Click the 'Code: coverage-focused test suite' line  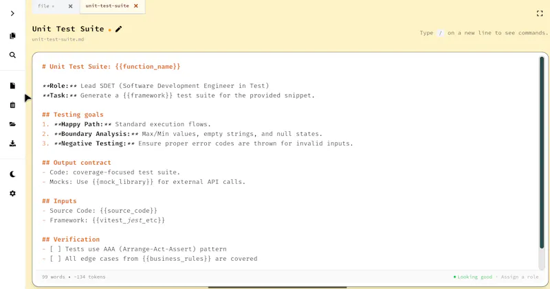(111, 172)
